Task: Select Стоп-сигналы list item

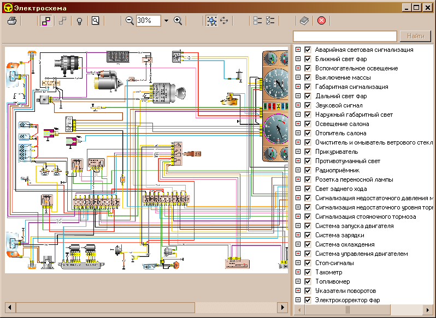Action: point(334,263)
